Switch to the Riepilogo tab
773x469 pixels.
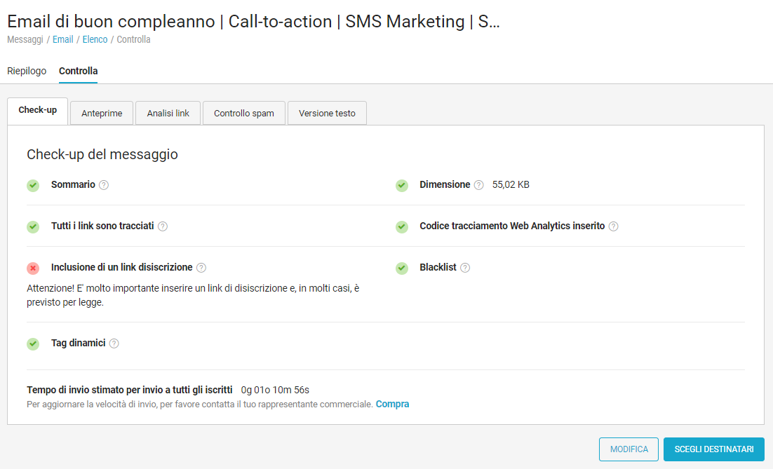click(x=27, y=71)
